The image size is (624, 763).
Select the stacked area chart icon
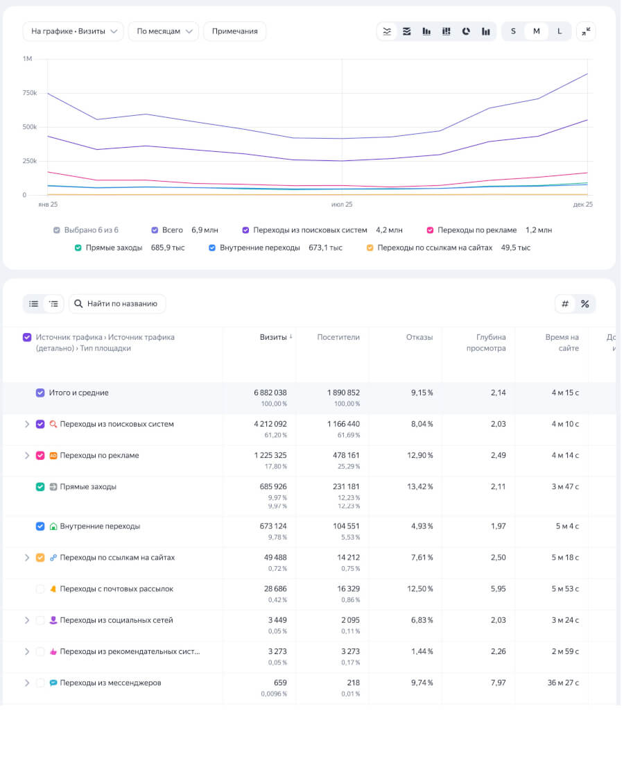pos(407,31)
